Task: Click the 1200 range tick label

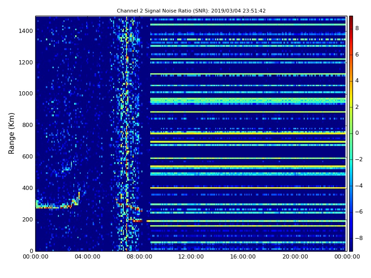Action: 26,63
